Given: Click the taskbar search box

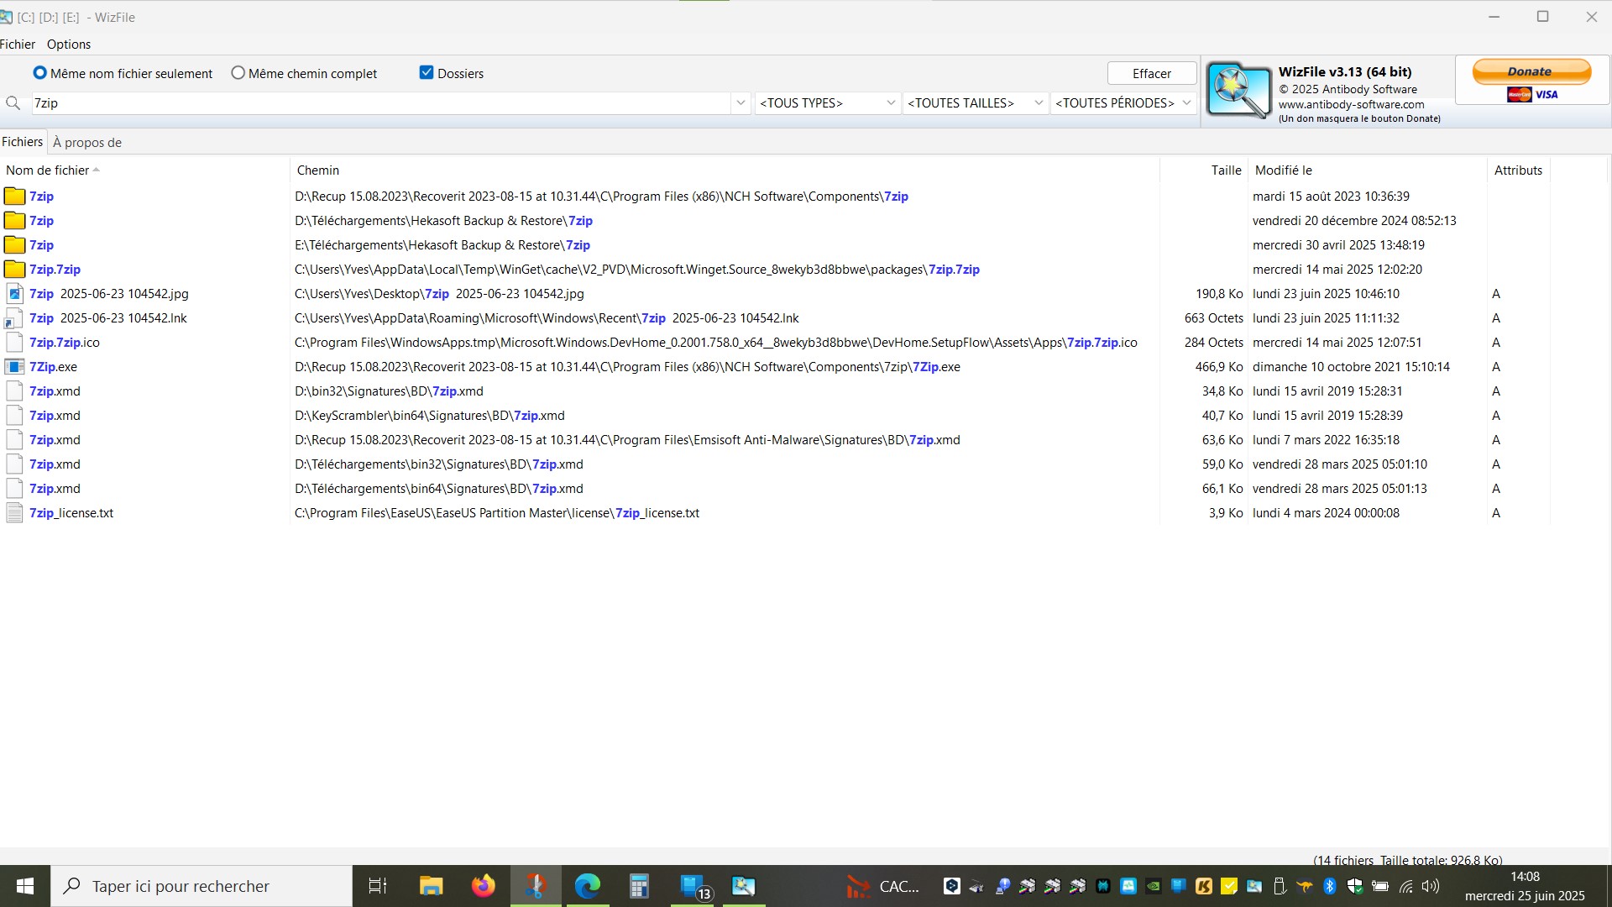Looking at the screenshot, I should 201,886.
